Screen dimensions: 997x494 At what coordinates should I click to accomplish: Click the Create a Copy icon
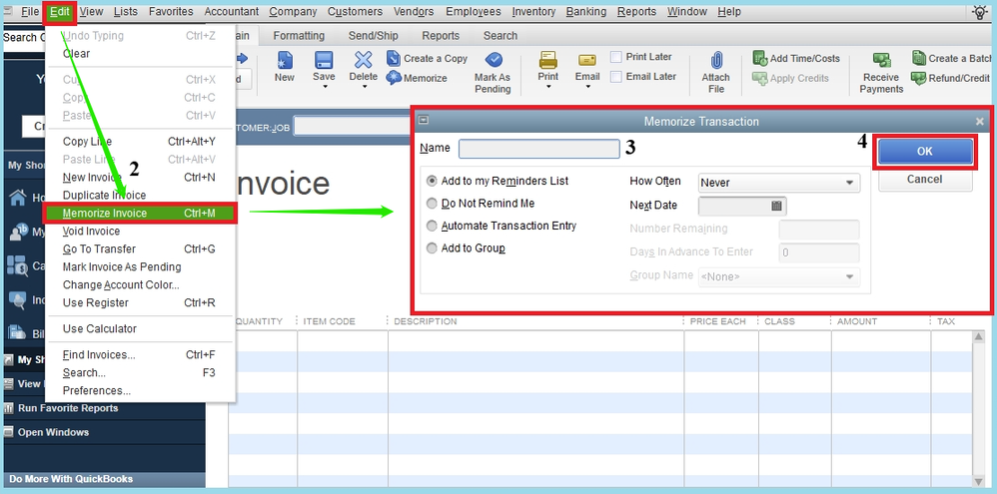tap(394, 59)
